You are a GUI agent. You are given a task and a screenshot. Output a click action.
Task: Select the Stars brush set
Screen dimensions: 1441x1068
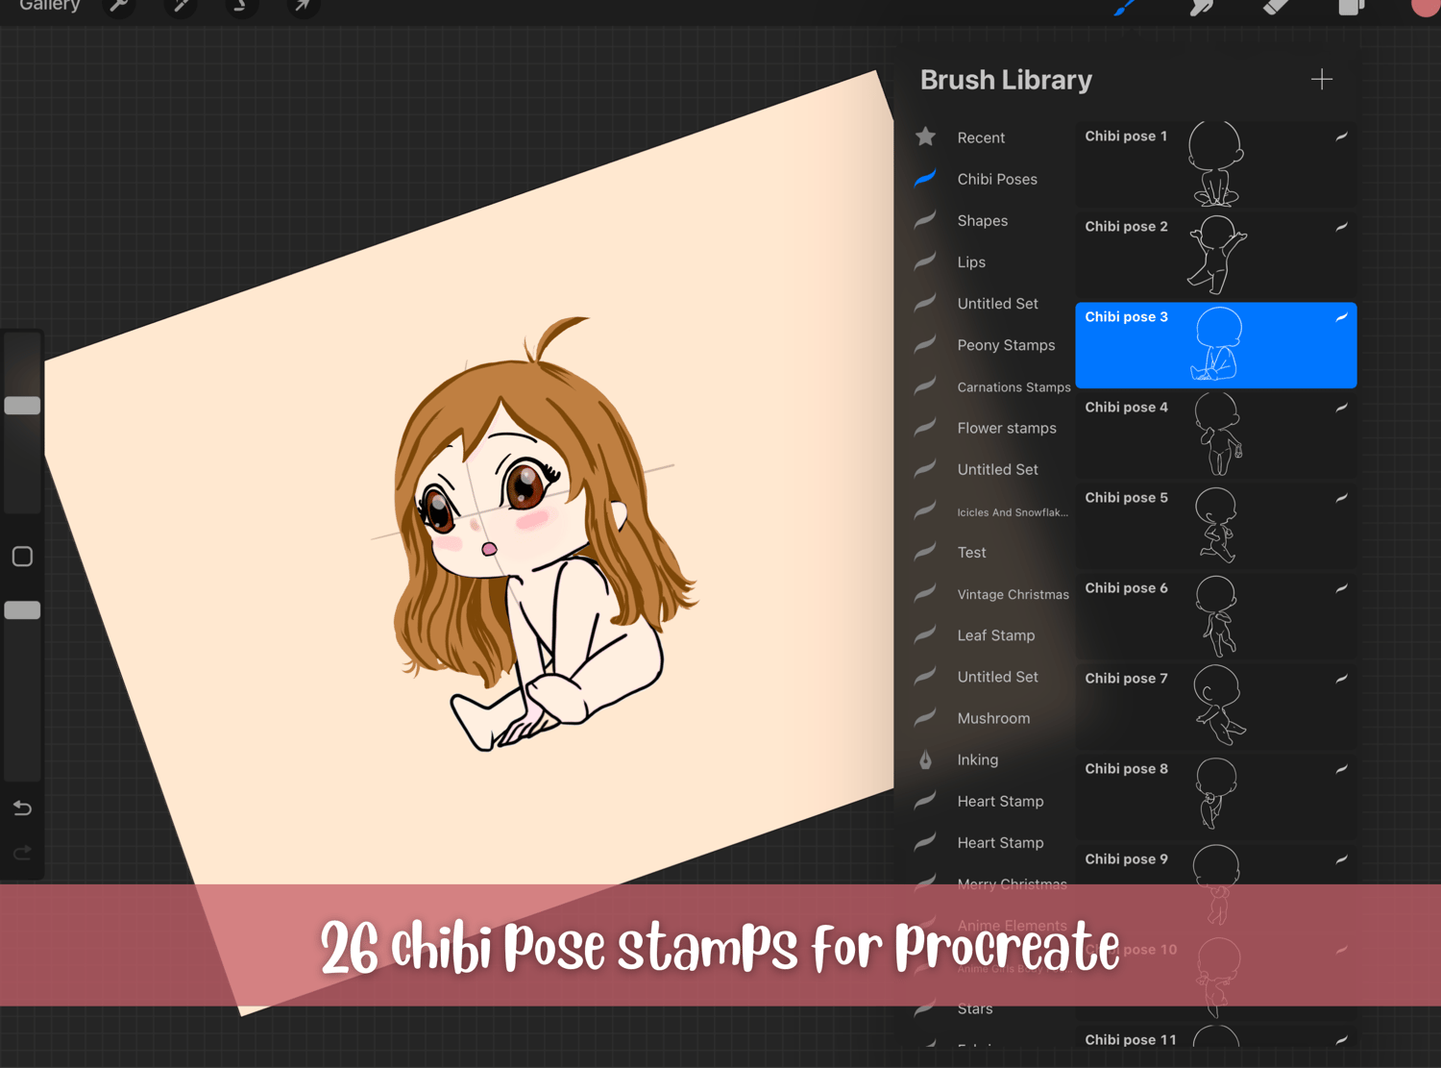click(x=975, y=1008)
